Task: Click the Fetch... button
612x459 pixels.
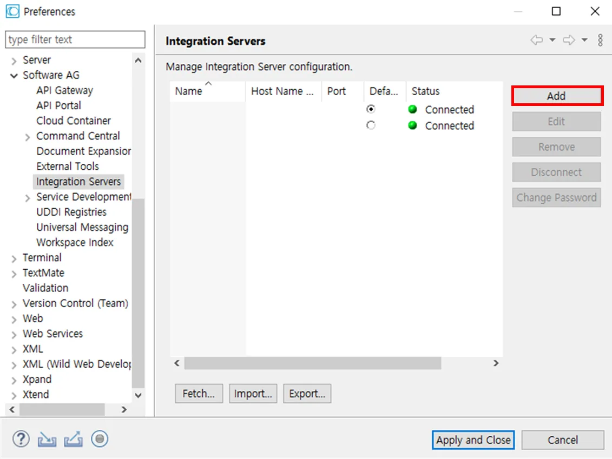Action: click(x=199, y=394)
